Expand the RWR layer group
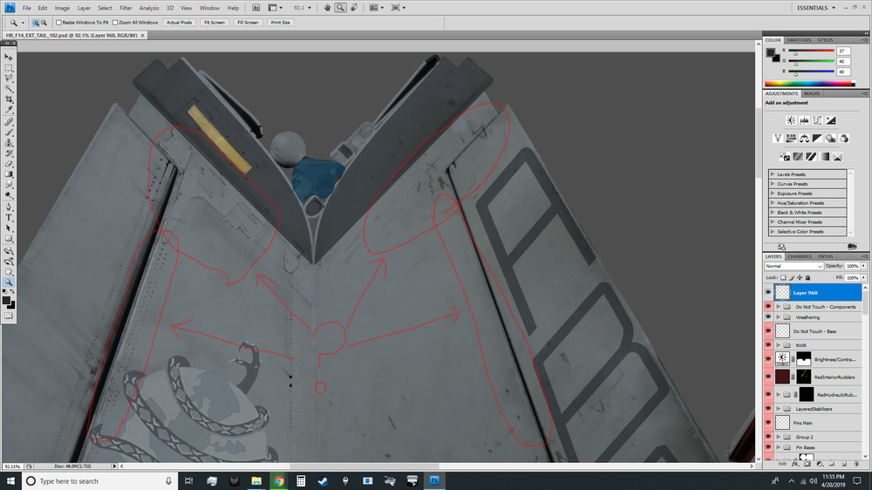Viewport: 872px width, 490px height. [777, 345]
